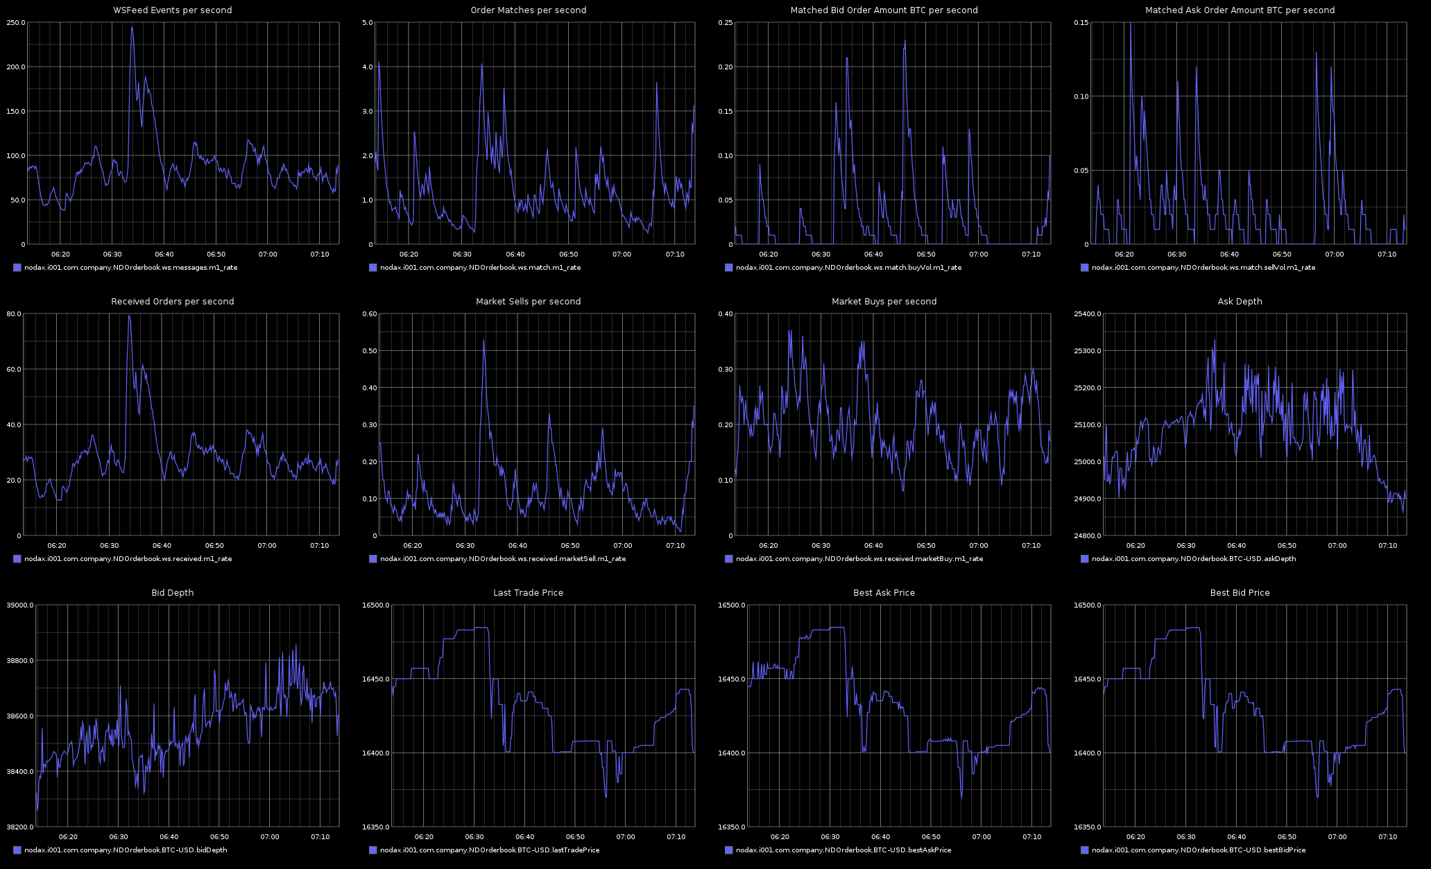Viewport: 1431px width, 869px height.
Task: Click the WSFeed Events legend color swatch
Action: click(x=17, y=268)
